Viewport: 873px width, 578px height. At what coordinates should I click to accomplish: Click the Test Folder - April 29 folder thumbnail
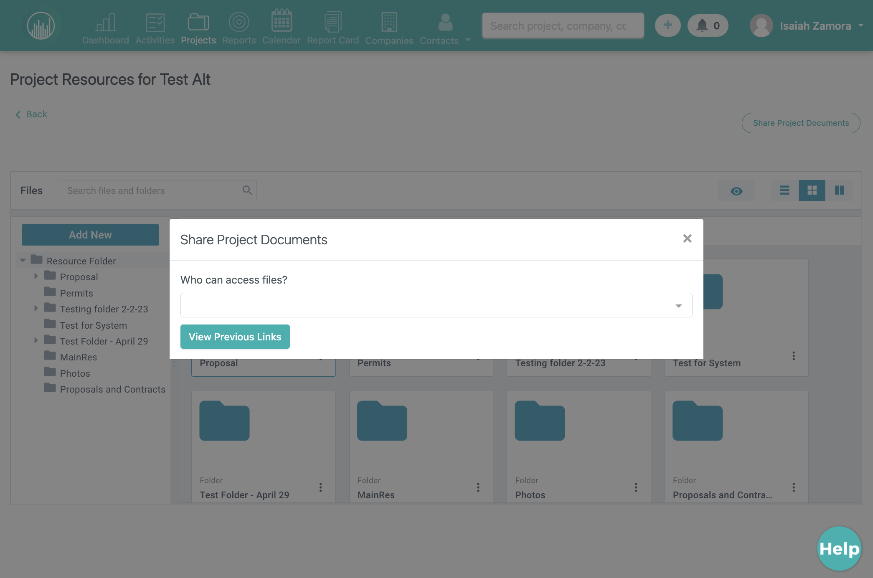click(224, 421)
